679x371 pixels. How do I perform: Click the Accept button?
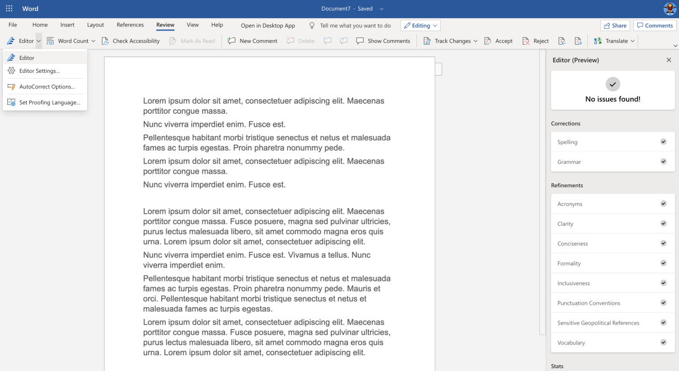[498, 40]
